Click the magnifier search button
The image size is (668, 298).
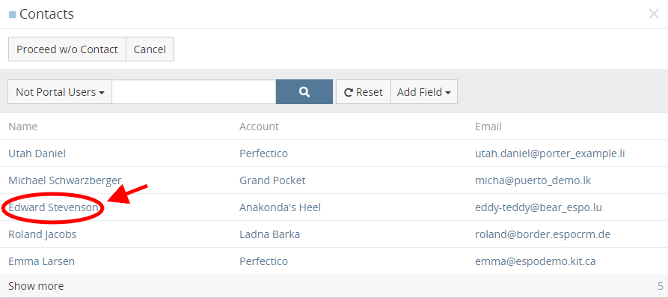[x=304, y=91]
